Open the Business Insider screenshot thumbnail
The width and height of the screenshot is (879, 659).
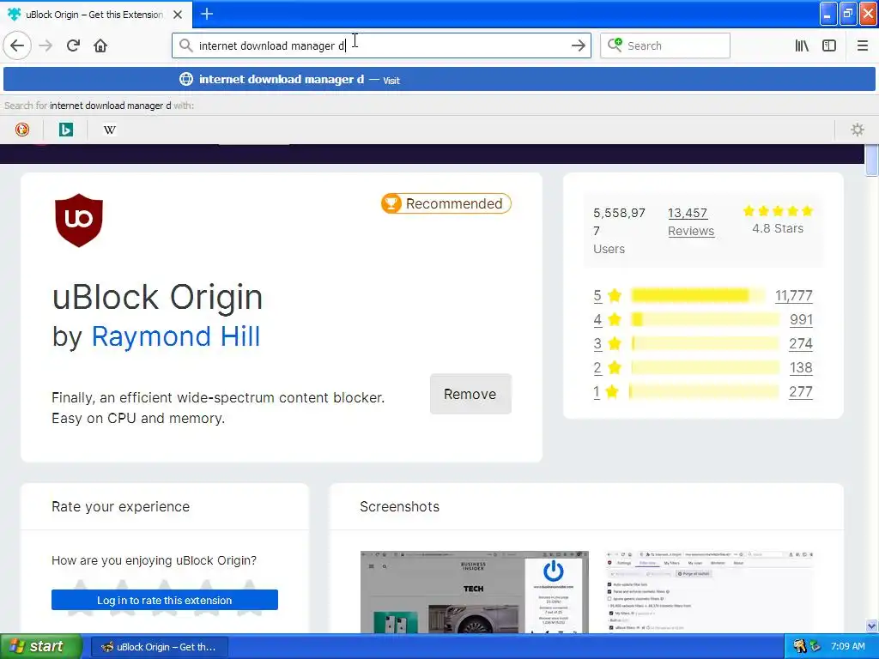474,592
